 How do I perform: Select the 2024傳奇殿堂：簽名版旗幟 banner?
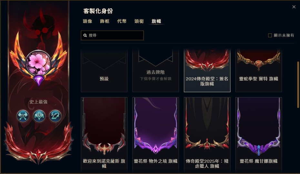pyautogui.click(x=207, y=70)
